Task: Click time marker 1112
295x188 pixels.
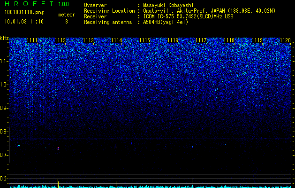Action: pos(60,40)
